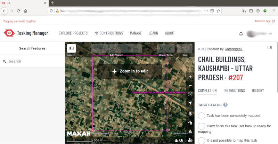Image resolution: width=278 pixels, height=144 pixels.
Task: Open the Firefox hamburger menu
Action: click(274, 11)
